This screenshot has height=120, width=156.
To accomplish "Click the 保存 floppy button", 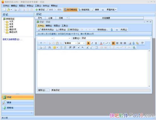I will pos(61,30).
